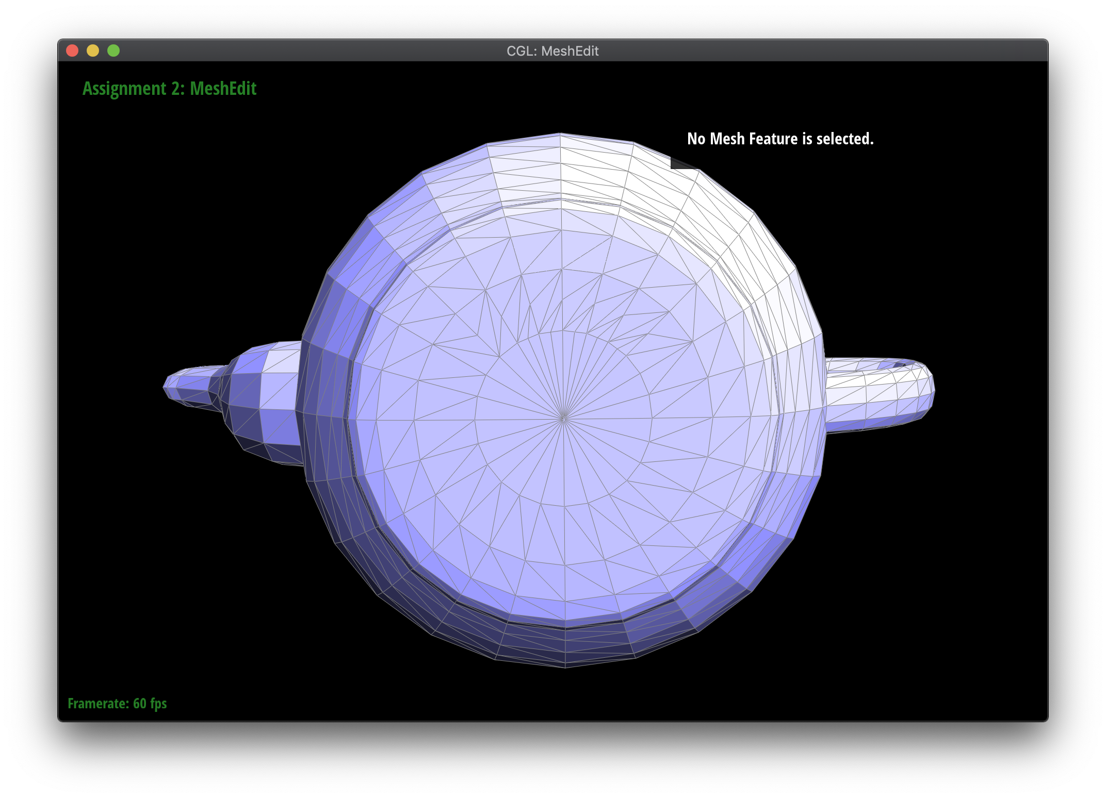Click the Framerate: 60 fps indicator
The height and width of the screenshot is (798, 1106).
(117, 704)
